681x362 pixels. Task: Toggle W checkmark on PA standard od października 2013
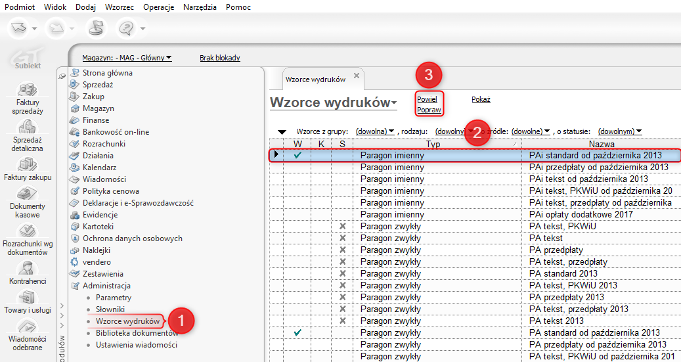297,333
